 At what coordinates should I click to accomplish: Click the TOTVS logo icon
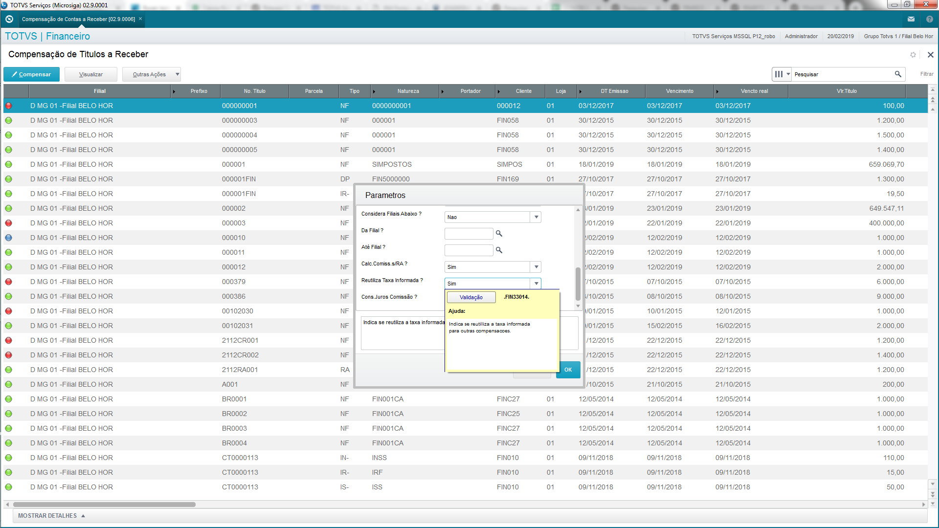[9, 19]
